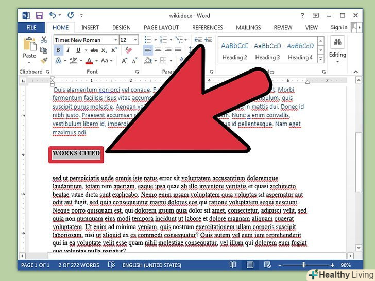Image resolution: width=375 pixels, height=281 pixels.
Task: Click the Read Mode view icon
Action: [233, 265]
